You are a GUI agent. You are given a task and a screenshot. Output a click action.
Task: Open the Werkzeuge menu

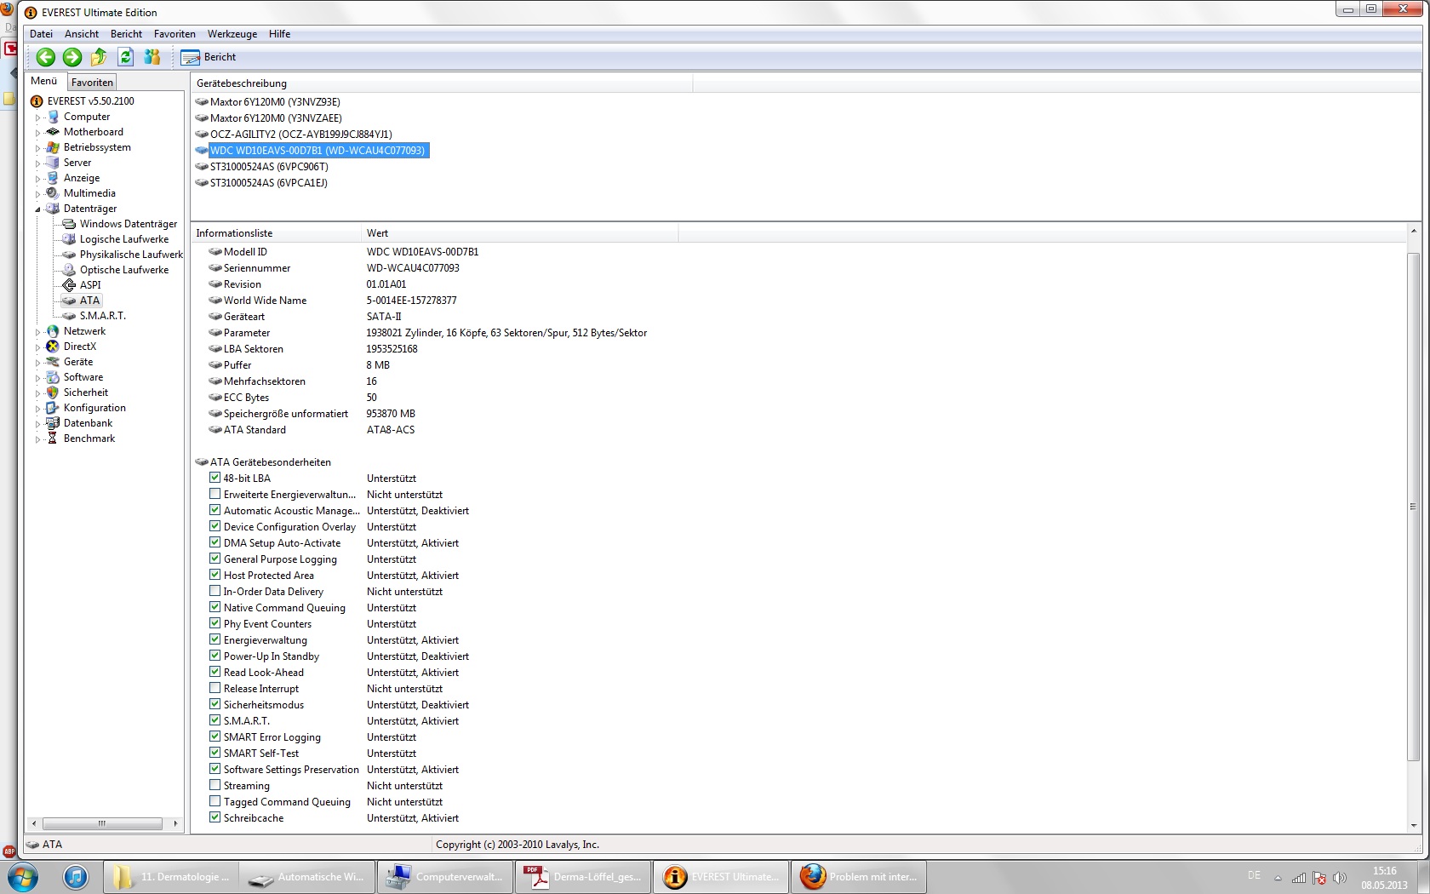232,34
